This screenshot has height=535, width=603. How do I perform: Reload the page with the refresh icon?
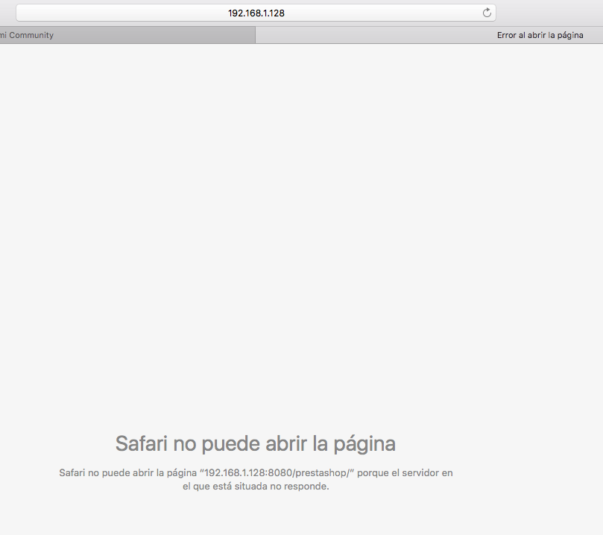(x=487, y=13)
